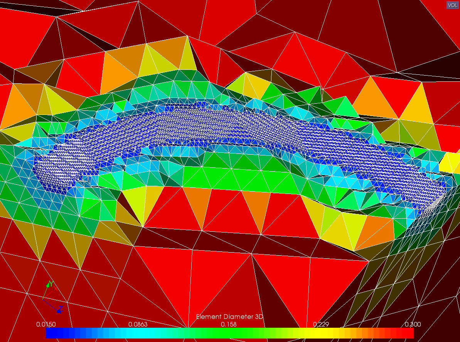This screenshot has width=460, height=342.
Task: Select the Element Diameter 3D legend title
Action: point(230,317)
